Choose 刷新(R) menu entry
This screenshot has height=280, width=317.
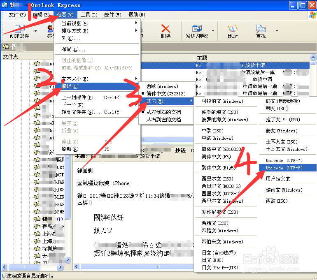pyautogui.click(x=97, y=149)
